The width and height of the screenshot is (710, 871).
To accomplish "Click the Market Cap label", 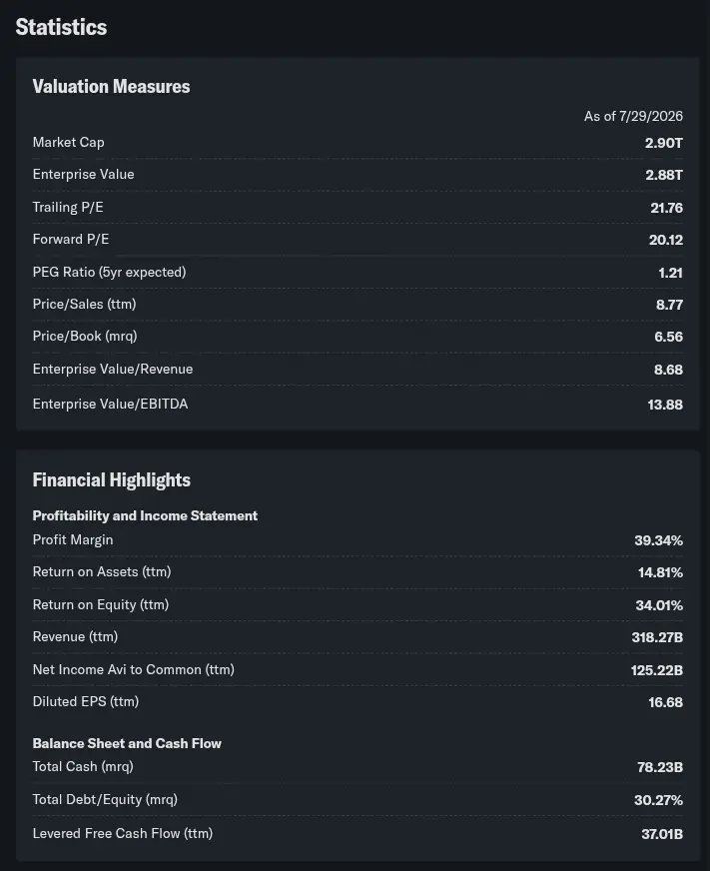I will 68,142.
